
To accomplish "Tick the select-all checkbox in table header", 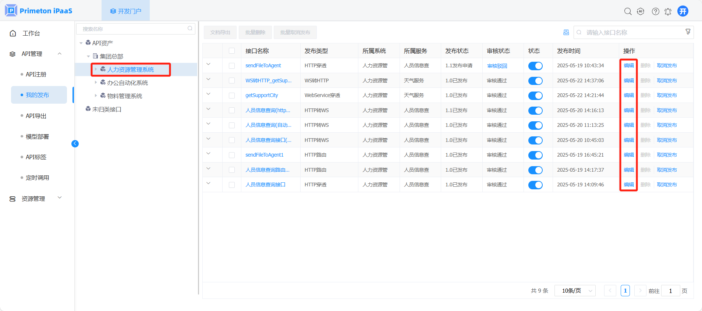I will coord(232,51).
